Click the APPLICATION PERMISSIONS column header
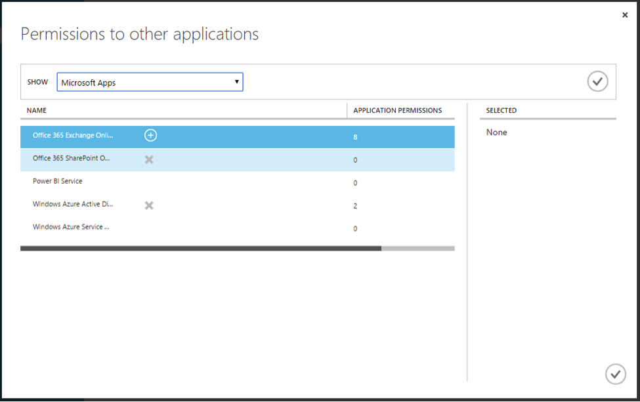 pos(397,110)
